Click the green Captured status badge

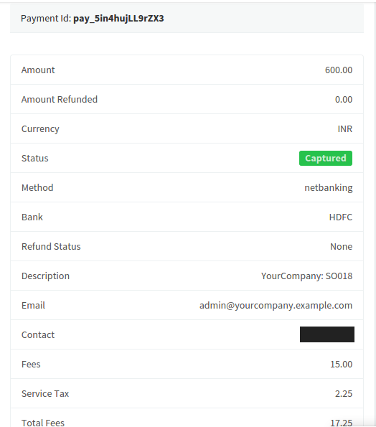(326, 158)
